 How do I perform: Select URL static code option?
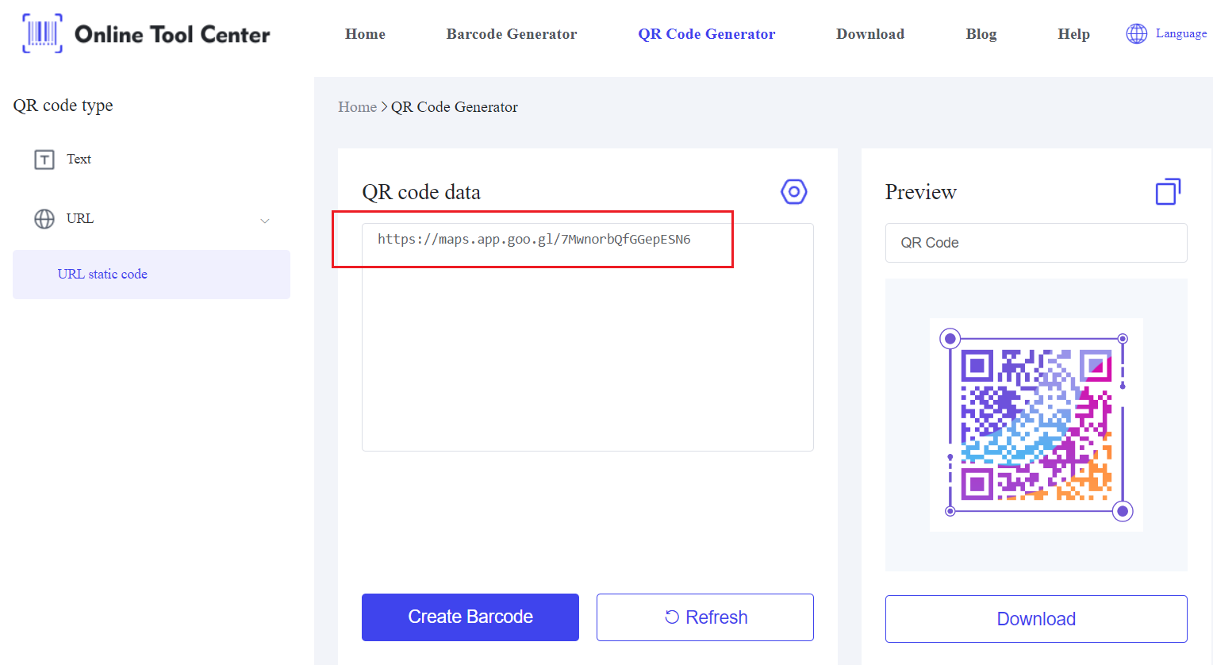[102, 275]
